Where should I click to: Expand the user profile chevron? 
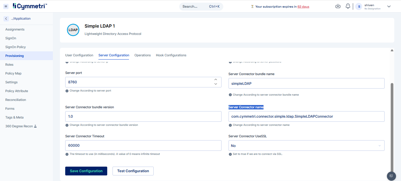pyautogui.click(x=389, y=6)
